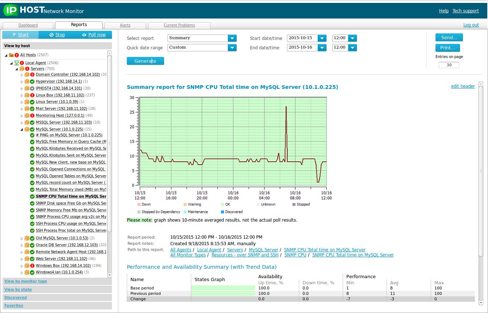Click the orange Servers group icon
This screenshot has width=488, height=313.
[x=22, y=69]
